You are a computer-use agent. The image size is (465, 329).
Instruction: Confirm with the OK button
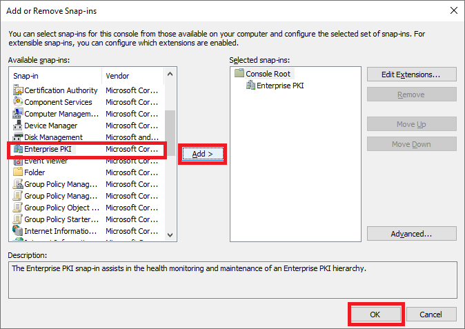click(x=375, y=314)
